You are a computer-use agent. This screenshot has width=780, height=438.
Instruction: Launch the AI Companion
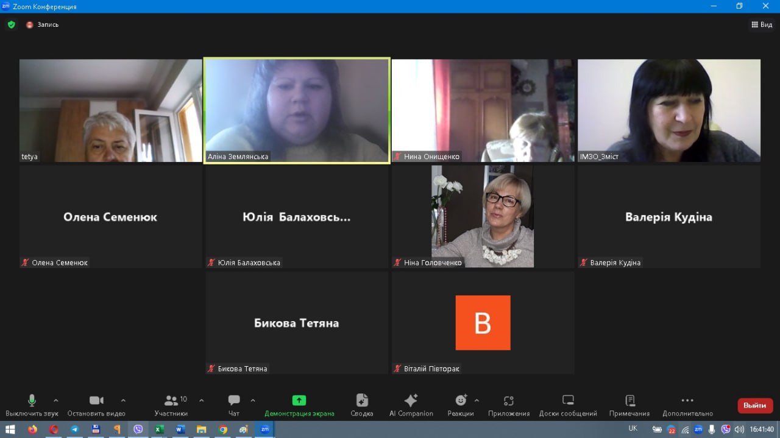(411, 405)
